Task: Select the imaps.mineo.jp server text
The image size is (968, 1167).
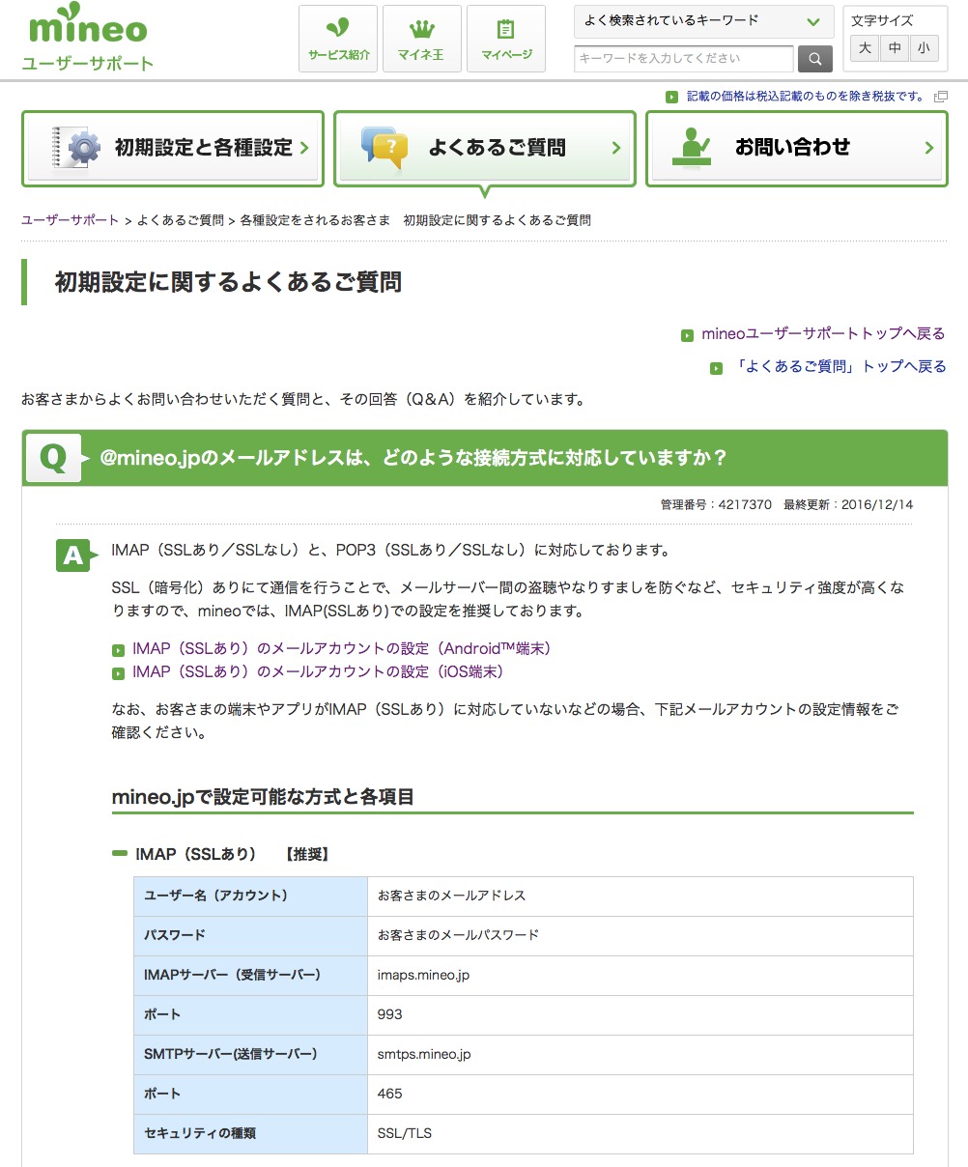Action: point(423,976)
